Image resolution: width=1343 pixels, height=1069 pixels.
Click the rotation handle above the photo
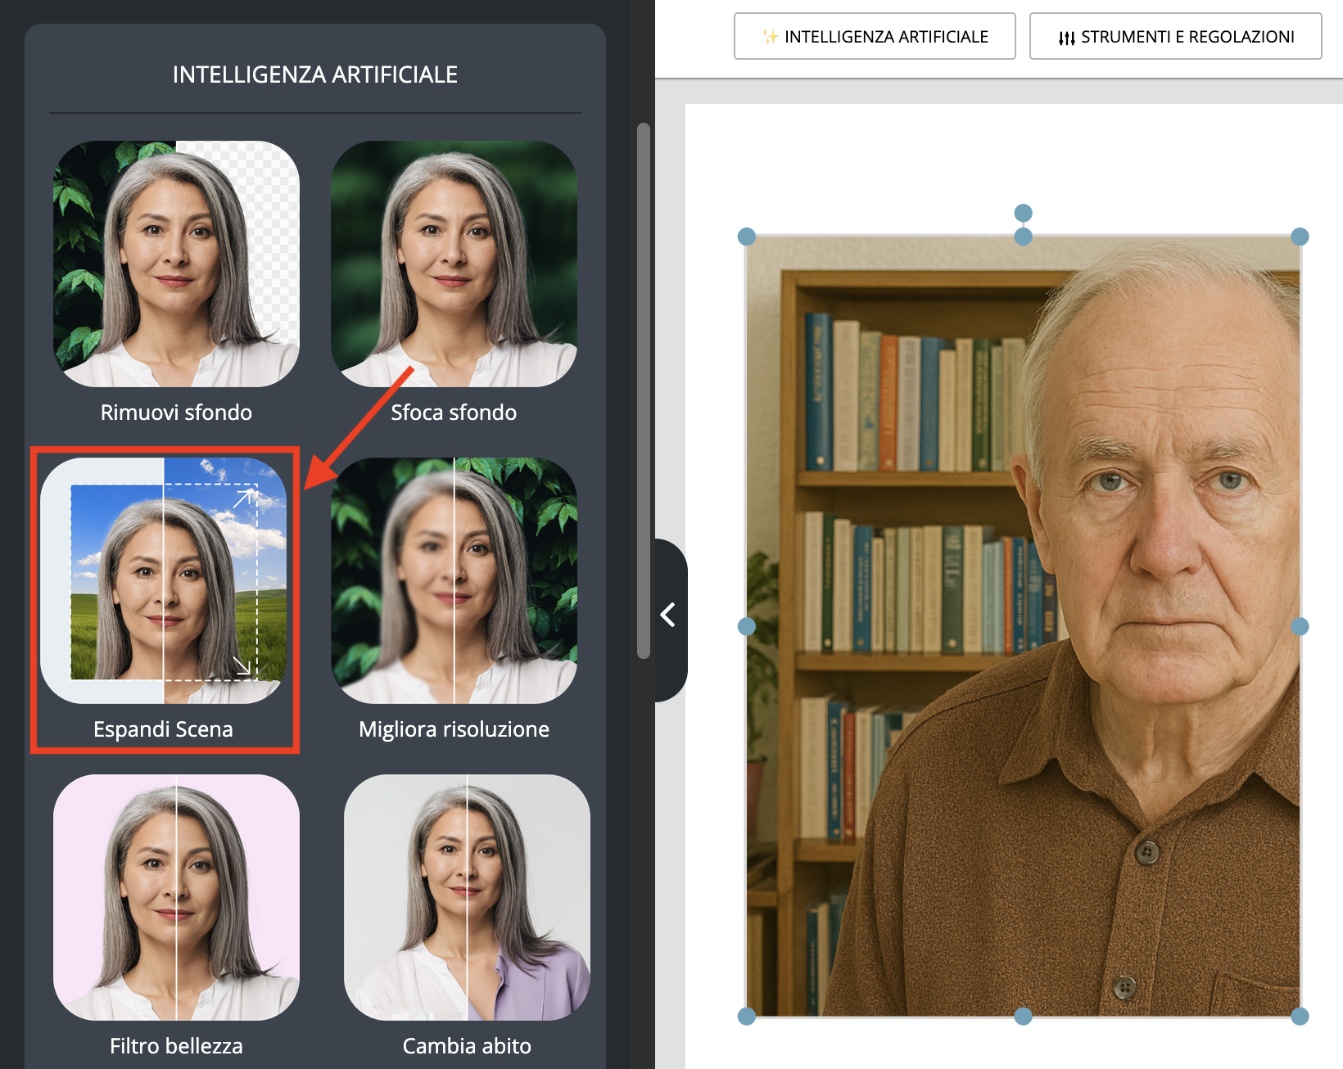[x=1023, y=213]
